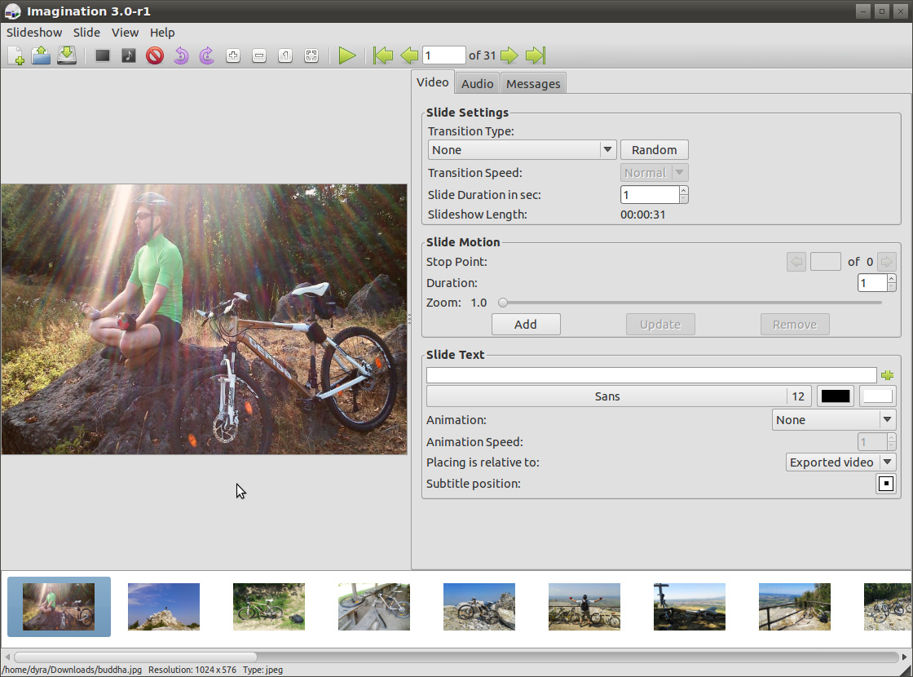Add slide text with the green plus icon
The height and width of the screenshot is (677, 913).
click(x=888, y=375)
